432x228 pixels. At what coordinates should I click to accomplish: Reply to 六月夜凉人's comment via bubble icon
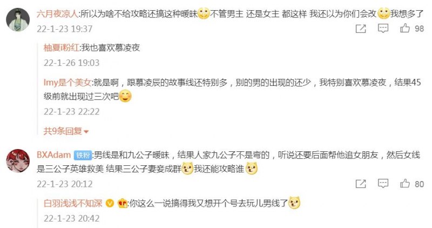pyautogui.click(x=383, y=29)
